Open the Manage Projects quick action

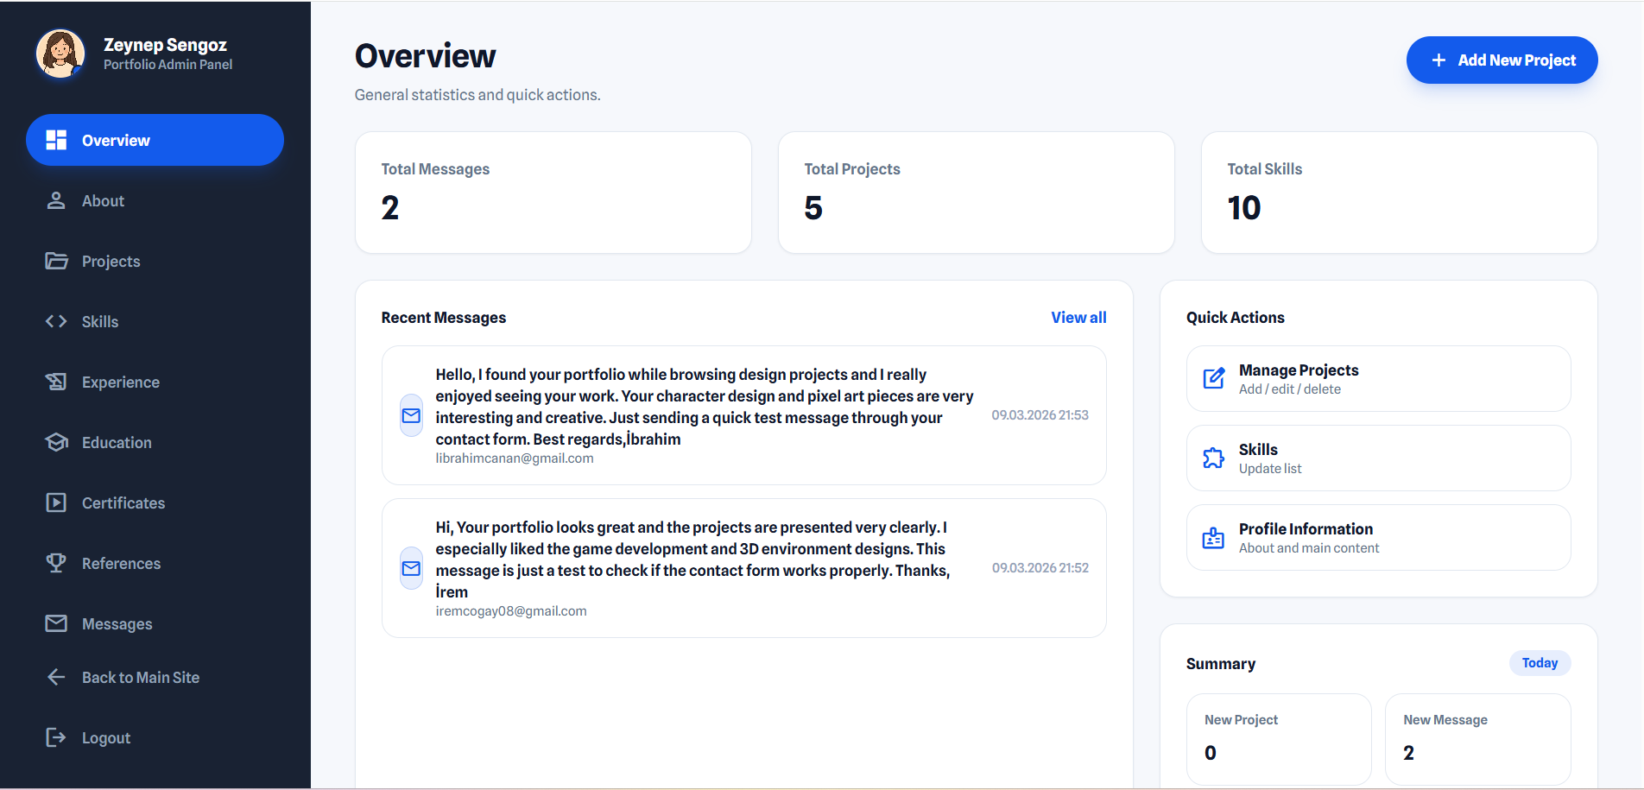(x=1378, y=378)
